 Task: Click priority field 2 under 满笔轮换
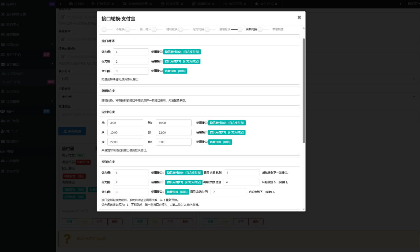point(131,182)
